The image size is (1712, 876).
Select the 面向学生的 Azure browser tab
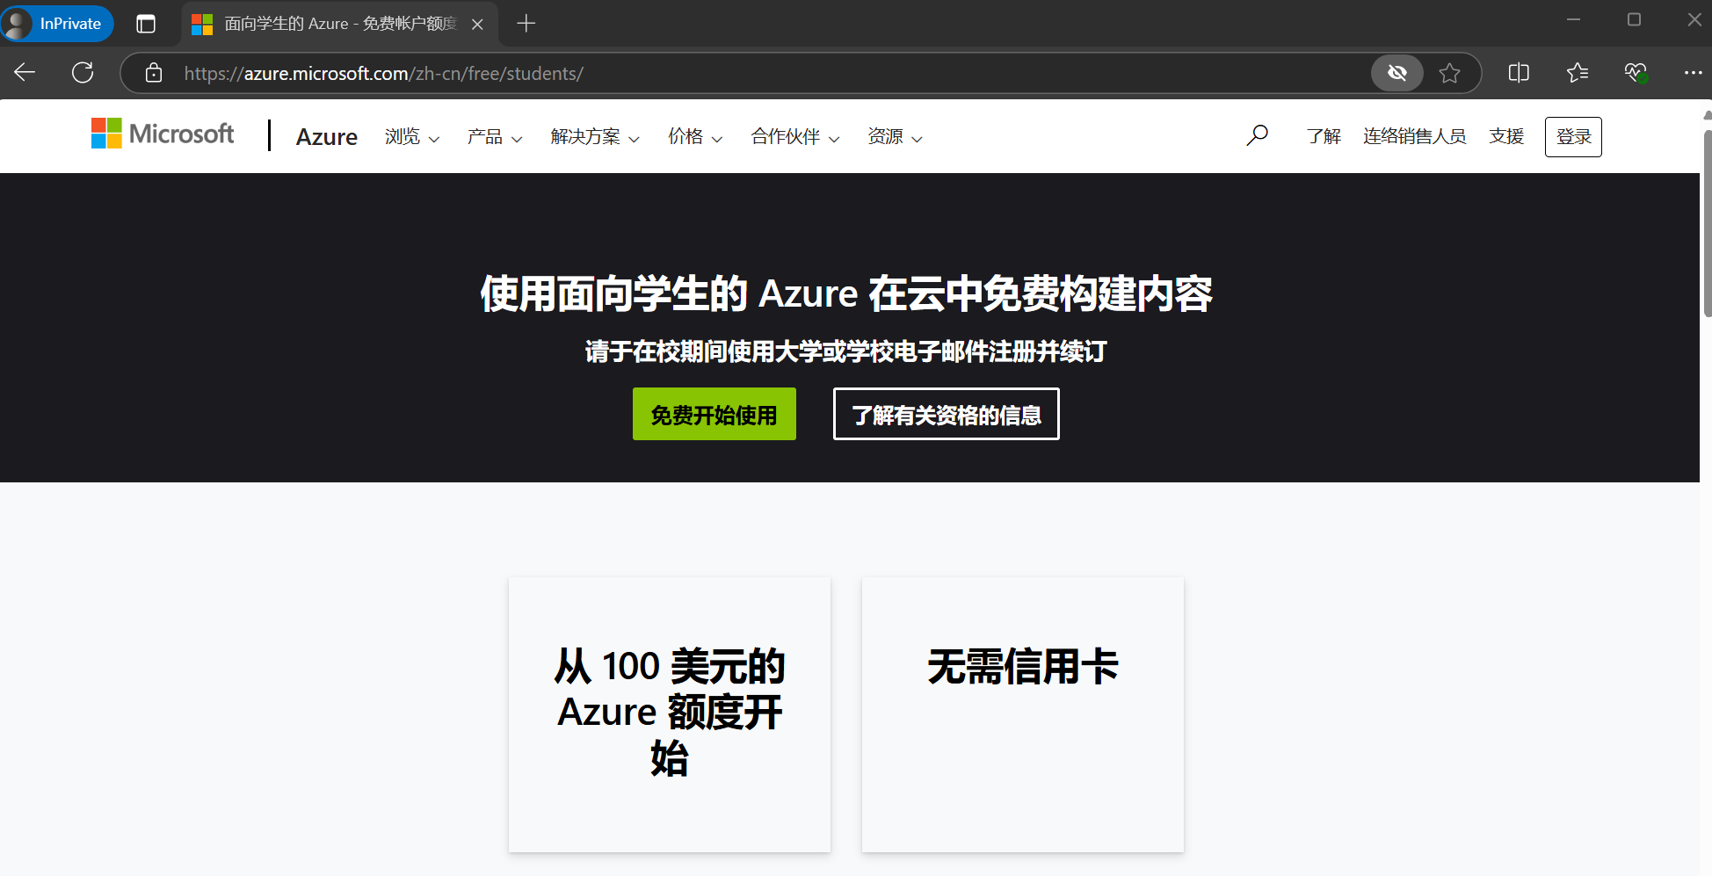point(339,24)
